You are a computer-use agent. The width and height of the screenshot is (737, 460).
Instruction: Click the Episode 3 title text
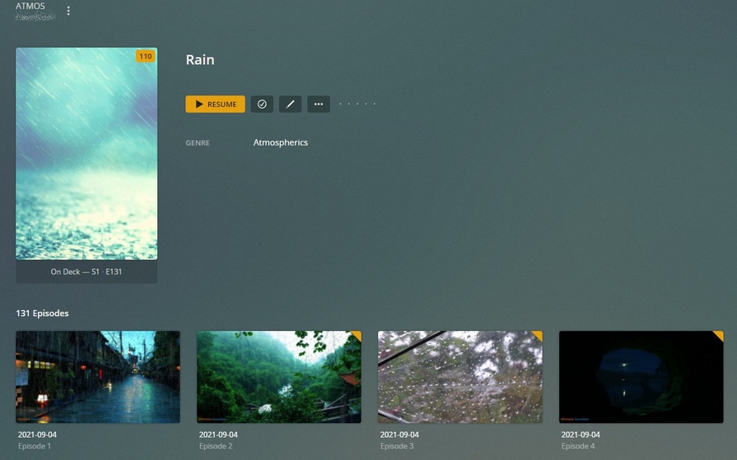[397, 446]
